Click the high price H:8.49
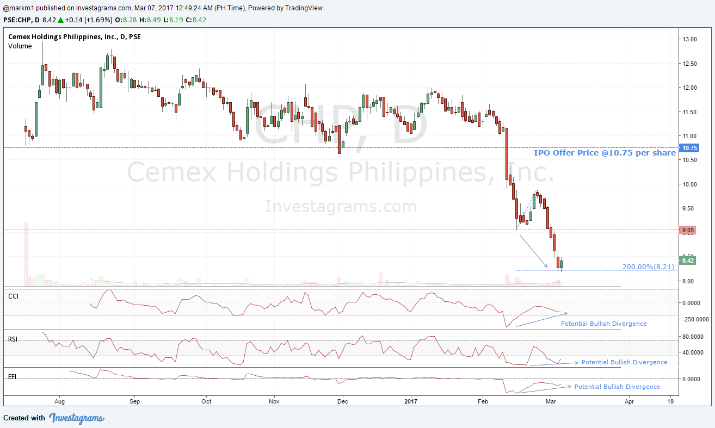 (151, 20)
